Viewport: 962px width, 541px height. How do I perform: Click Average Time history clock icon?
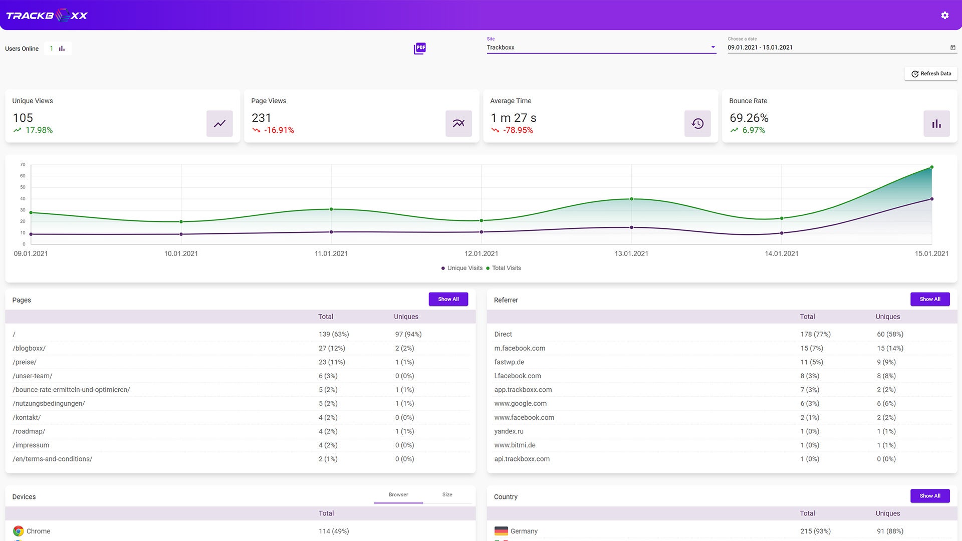click(697, 124)
